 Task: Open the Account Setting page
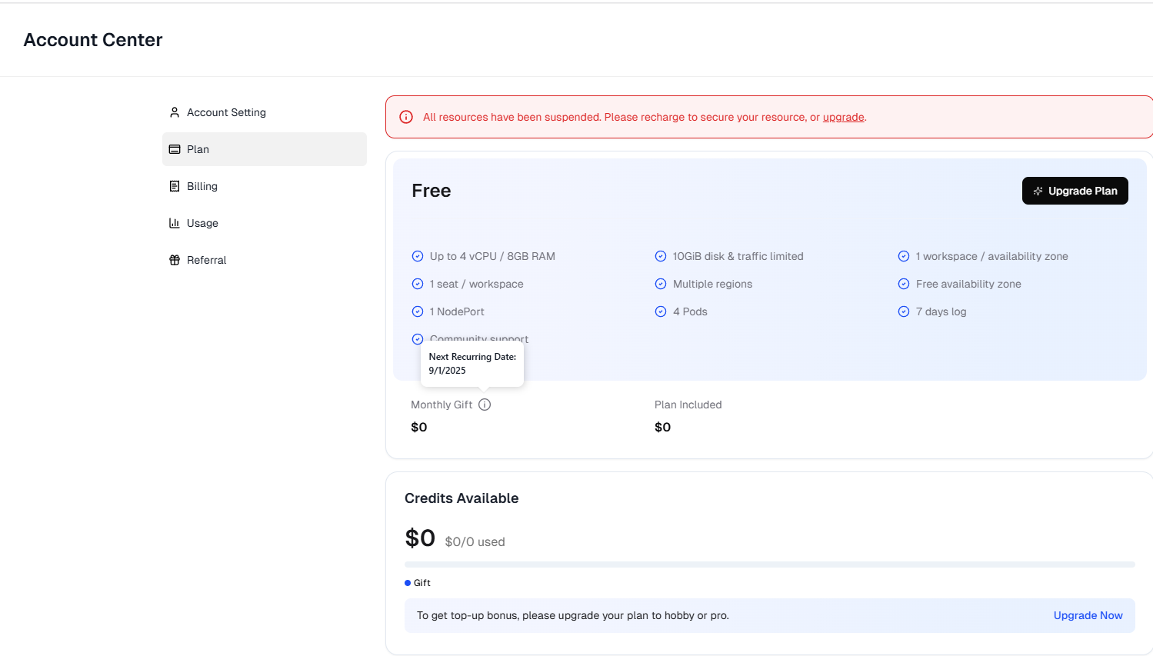[264, 112]
